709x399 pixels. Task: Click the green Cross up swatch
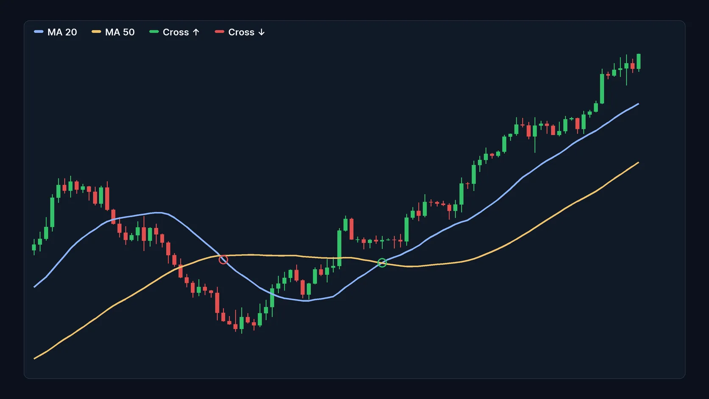tap(154, 32)
